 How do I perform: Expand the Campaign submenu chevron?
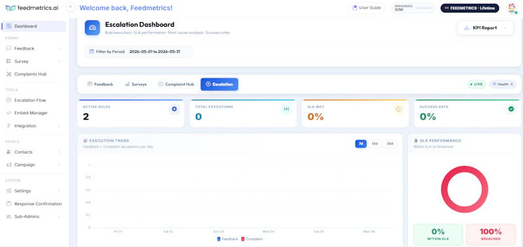59,165
